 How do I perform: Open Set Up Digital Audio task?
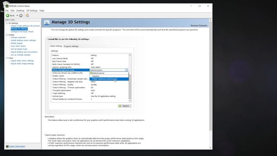click(x=19, y=49)
